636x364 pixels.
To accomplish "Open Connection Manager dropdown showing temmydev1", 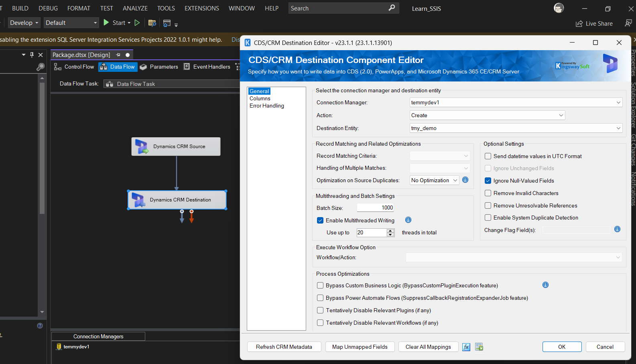I will (x=516, y=102).
